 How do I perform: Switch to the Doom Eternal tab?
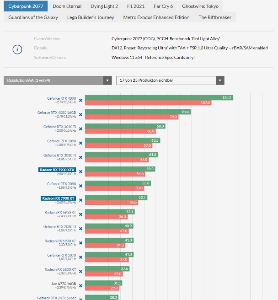pyautogui.click(x=67, y=6)
